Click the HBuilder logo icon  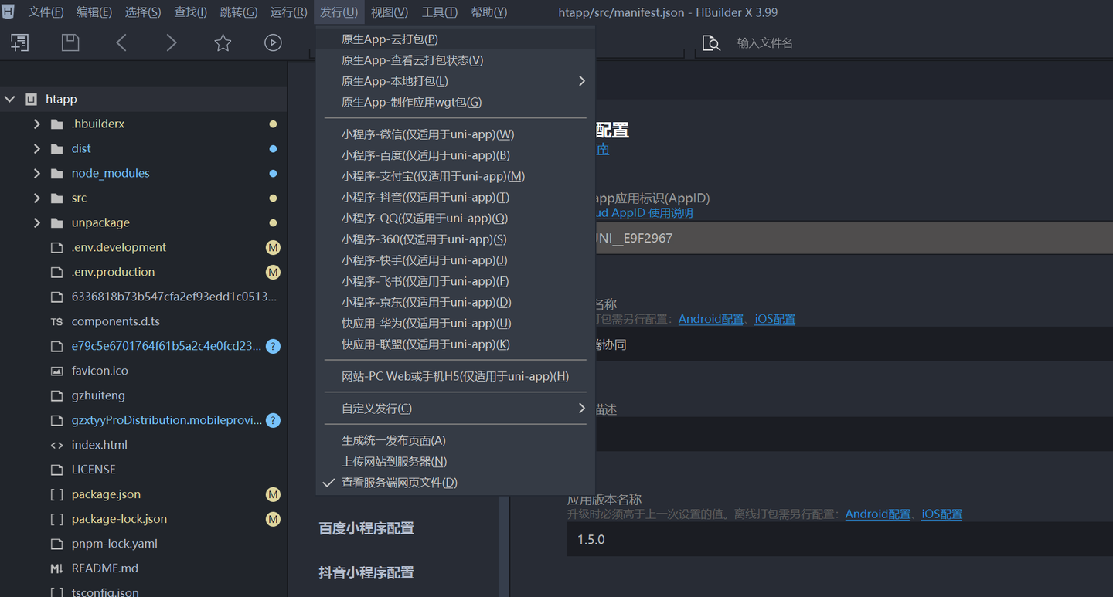click(x=9, y=12)
